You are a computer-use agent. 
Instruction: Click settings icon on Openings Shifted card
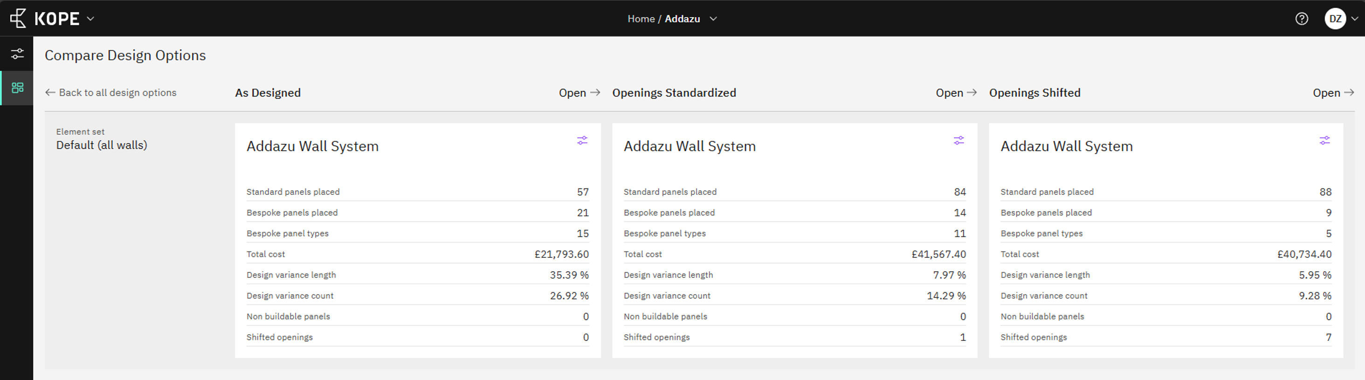(1325, 140)
